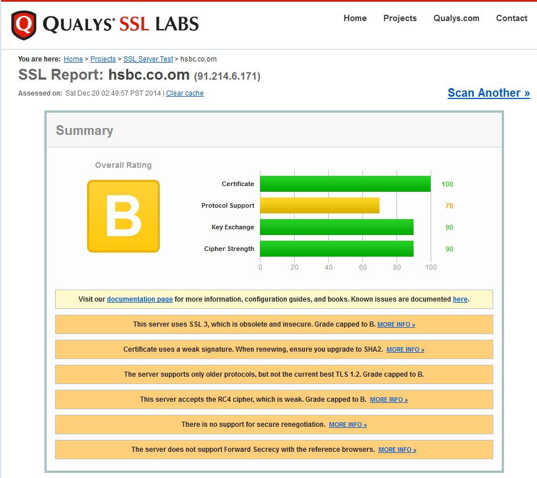Open the Home navigation item
The height and width of the screenshot is (478, 537).
(x=355, y=18)
